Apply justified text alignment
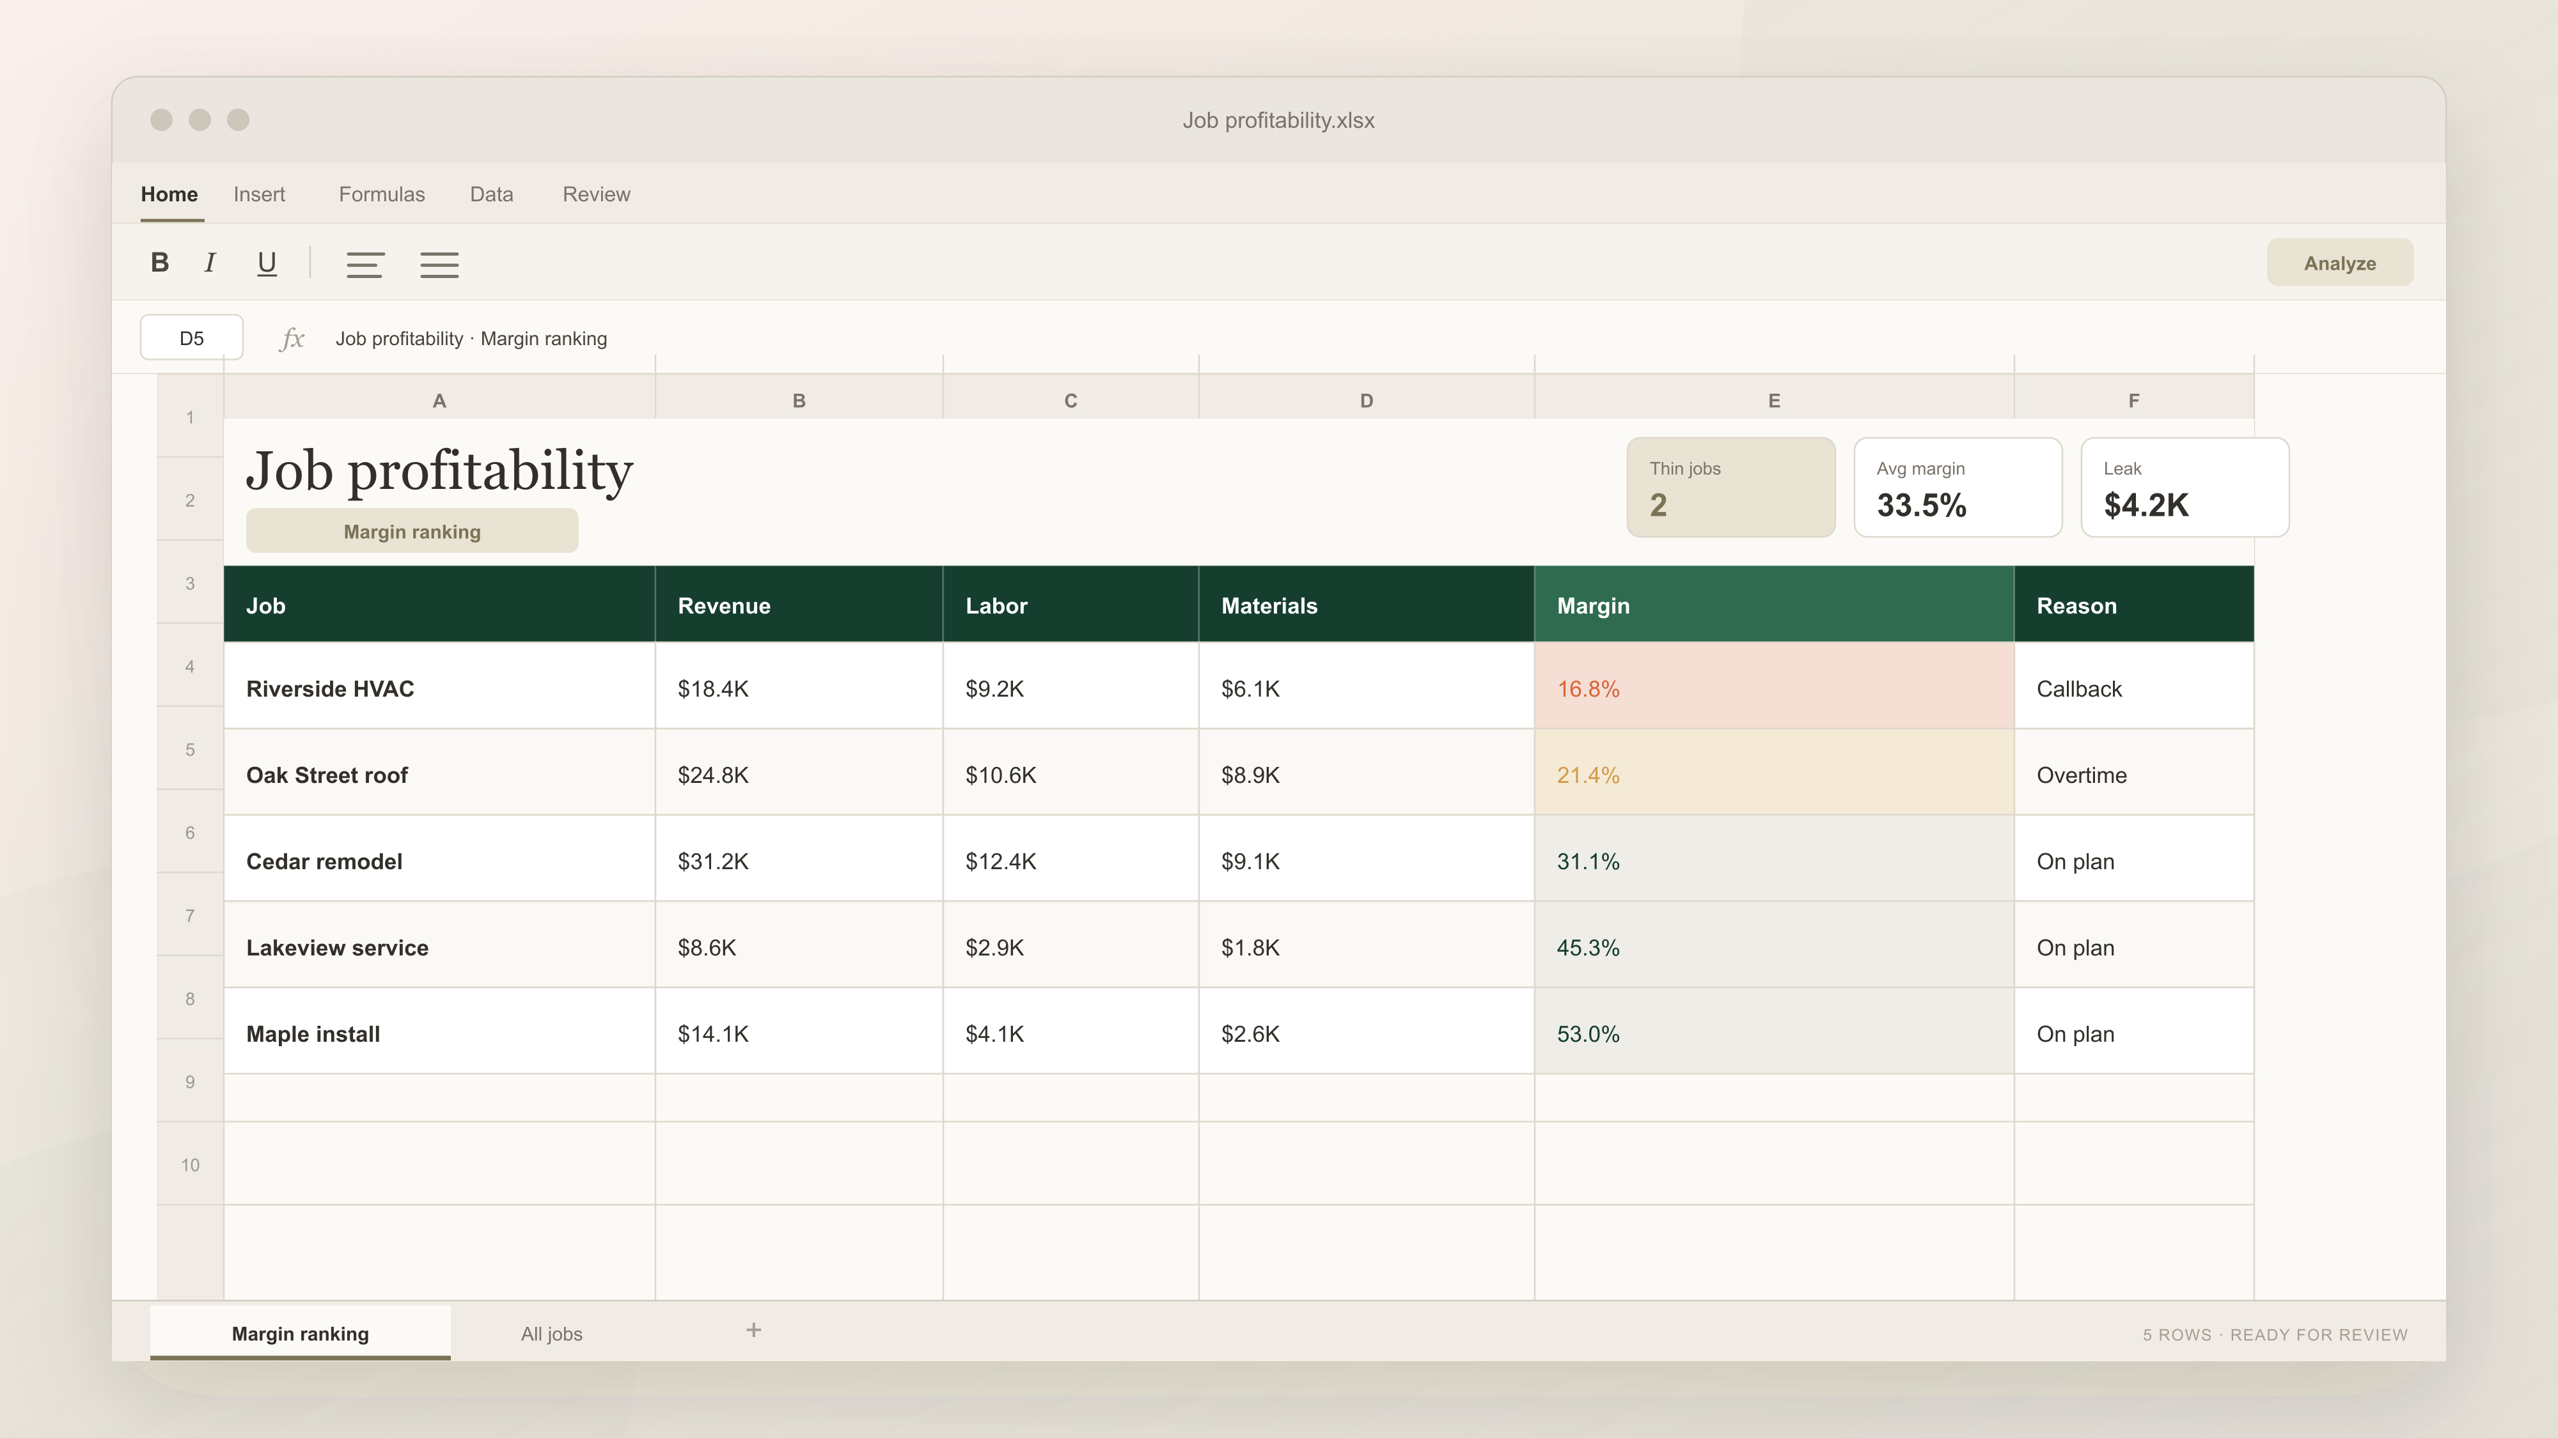This screenshot has width=2558, height=1438. pos(439,265)
